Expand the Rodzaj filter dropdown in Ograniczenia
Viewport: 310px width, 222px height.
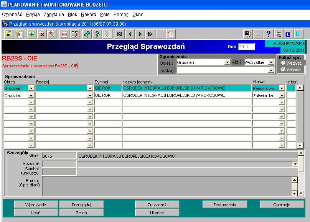pos(271,70)
